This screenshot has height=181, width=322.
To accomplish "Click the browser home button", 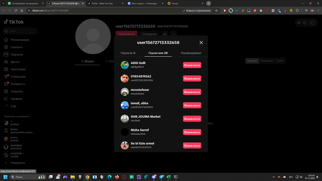I will click(x=22, y=11).
